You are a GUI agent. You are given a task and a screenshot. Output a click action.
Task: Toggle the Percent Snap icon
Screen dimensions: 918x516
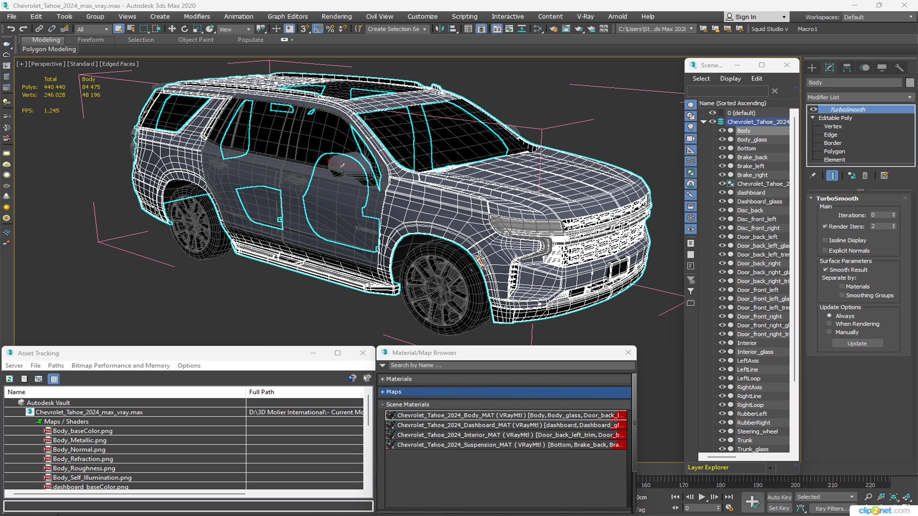(x=330, y=29)
